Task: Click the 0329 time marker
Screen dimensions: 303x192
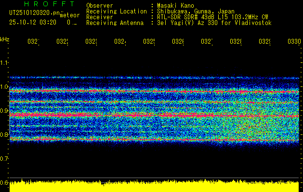Action: click(264, 41)
